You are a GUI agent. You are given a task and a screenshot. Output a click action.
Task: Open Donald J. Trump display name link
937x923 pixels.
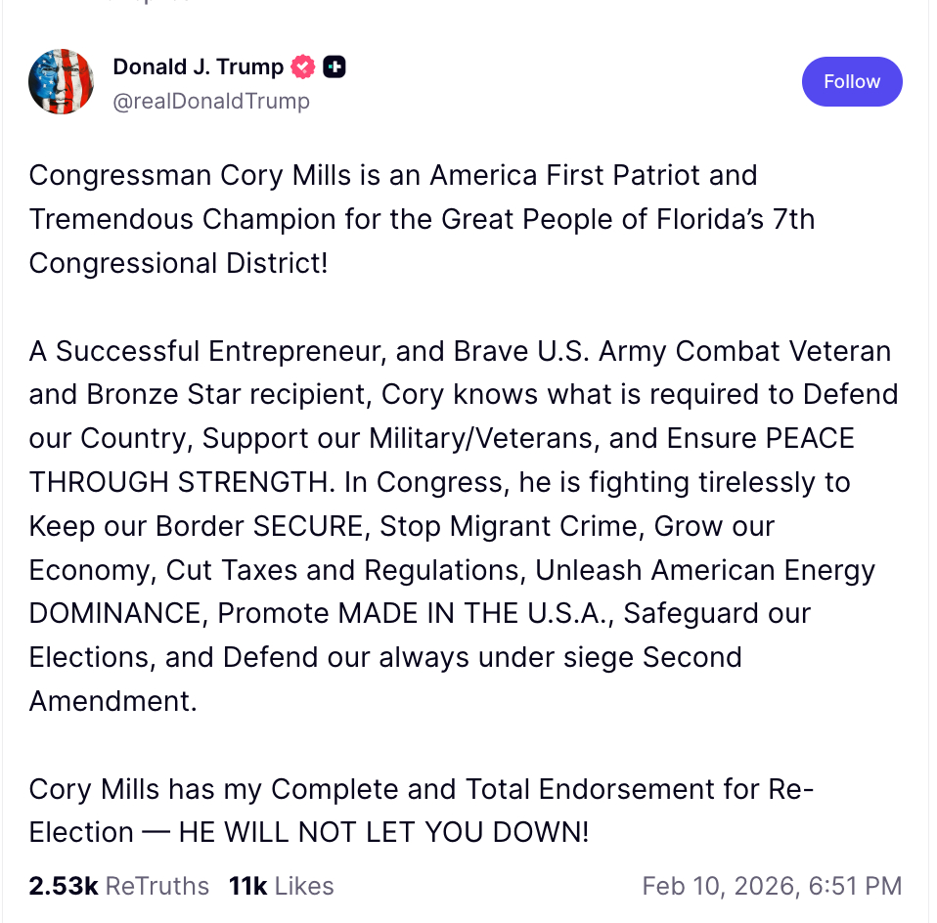198,67
